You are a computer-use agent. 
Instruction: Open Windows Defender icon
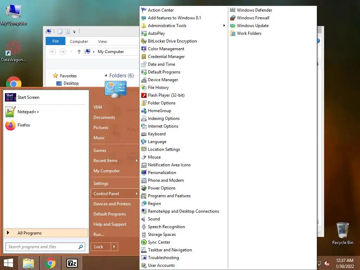tap(233, 10)
